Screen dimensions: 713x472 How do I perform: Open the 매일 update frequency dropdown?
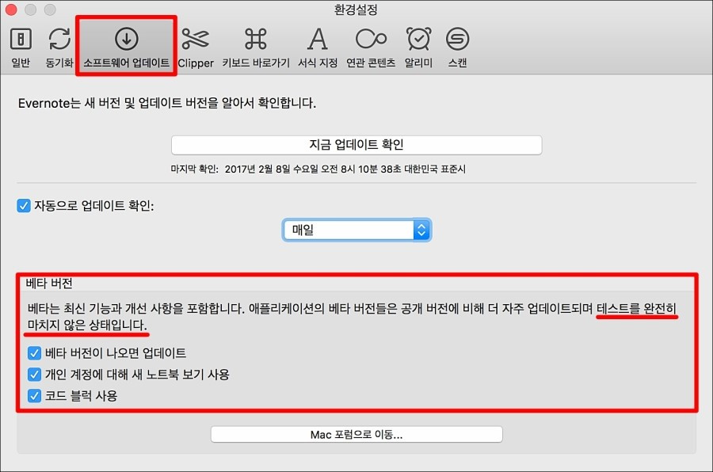pyautogui.click(x=356, y=229)
